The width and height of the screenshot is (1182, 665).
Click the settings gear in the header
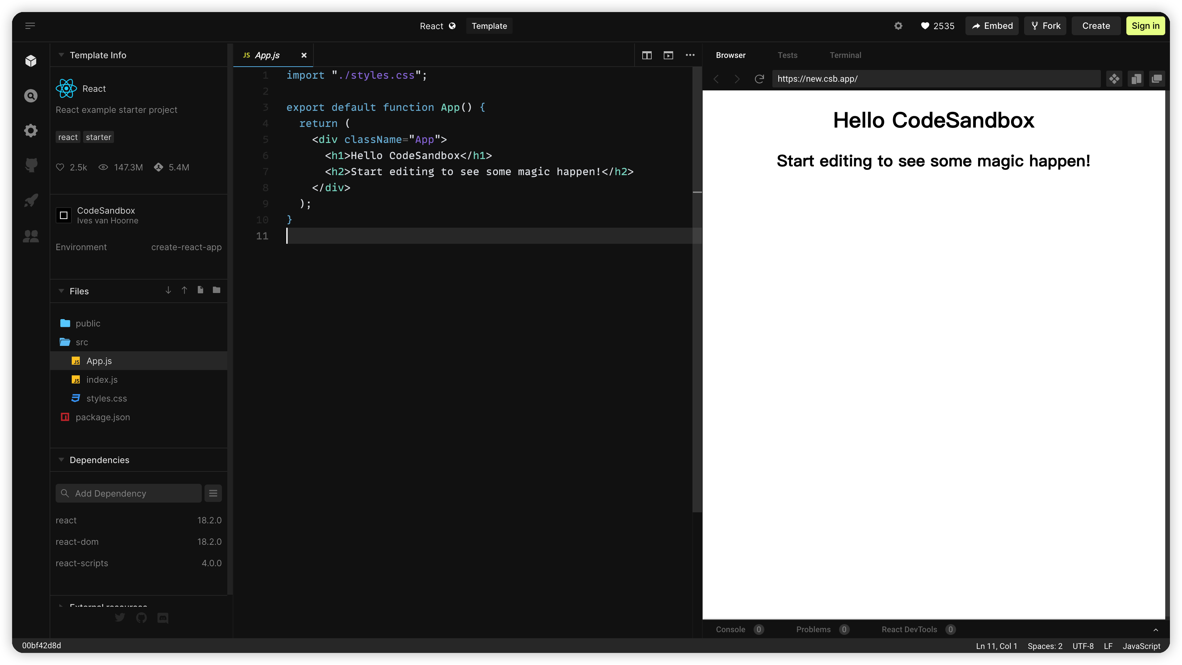pyautogui.click(x=898, y=26)
